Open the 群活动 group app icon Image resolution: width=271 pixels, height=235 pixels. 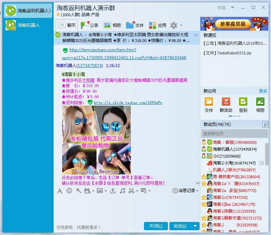point(226,105)
